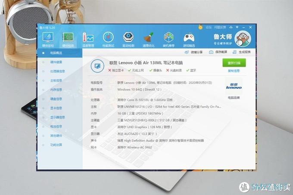Click the gold medal icon in title bar
Image resolution: width=293 pixels, height=195 pixels.
(200, 27)
